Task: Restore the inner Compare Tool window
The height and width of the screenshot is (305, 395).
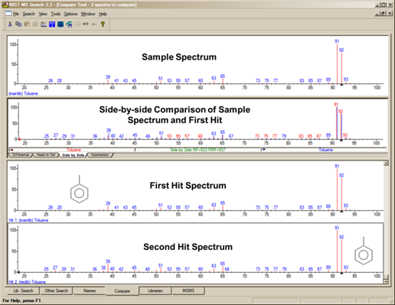Action: click(383, 14)
